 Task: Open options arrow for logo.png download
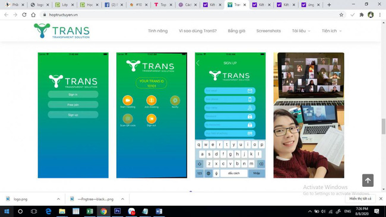[x=58, y=199]
